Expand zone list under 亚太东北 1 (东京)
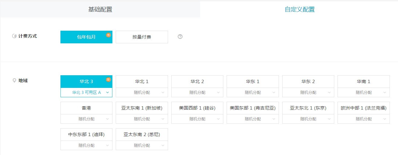This screenshot has width=398, height=155. coord(308,119)
